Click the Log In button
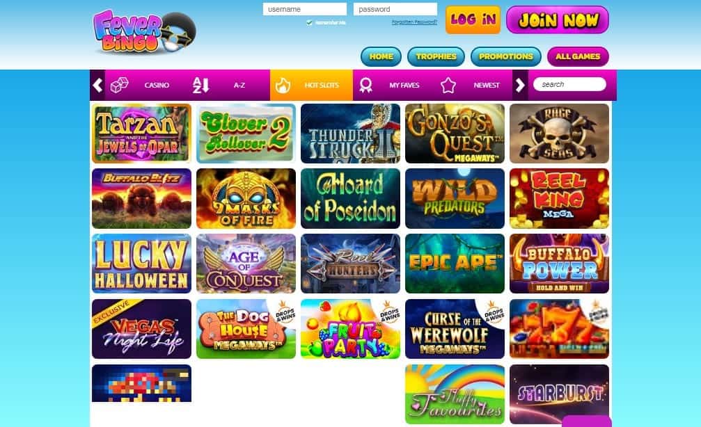Viewport: 701px width, 427px height. [473, 19]
